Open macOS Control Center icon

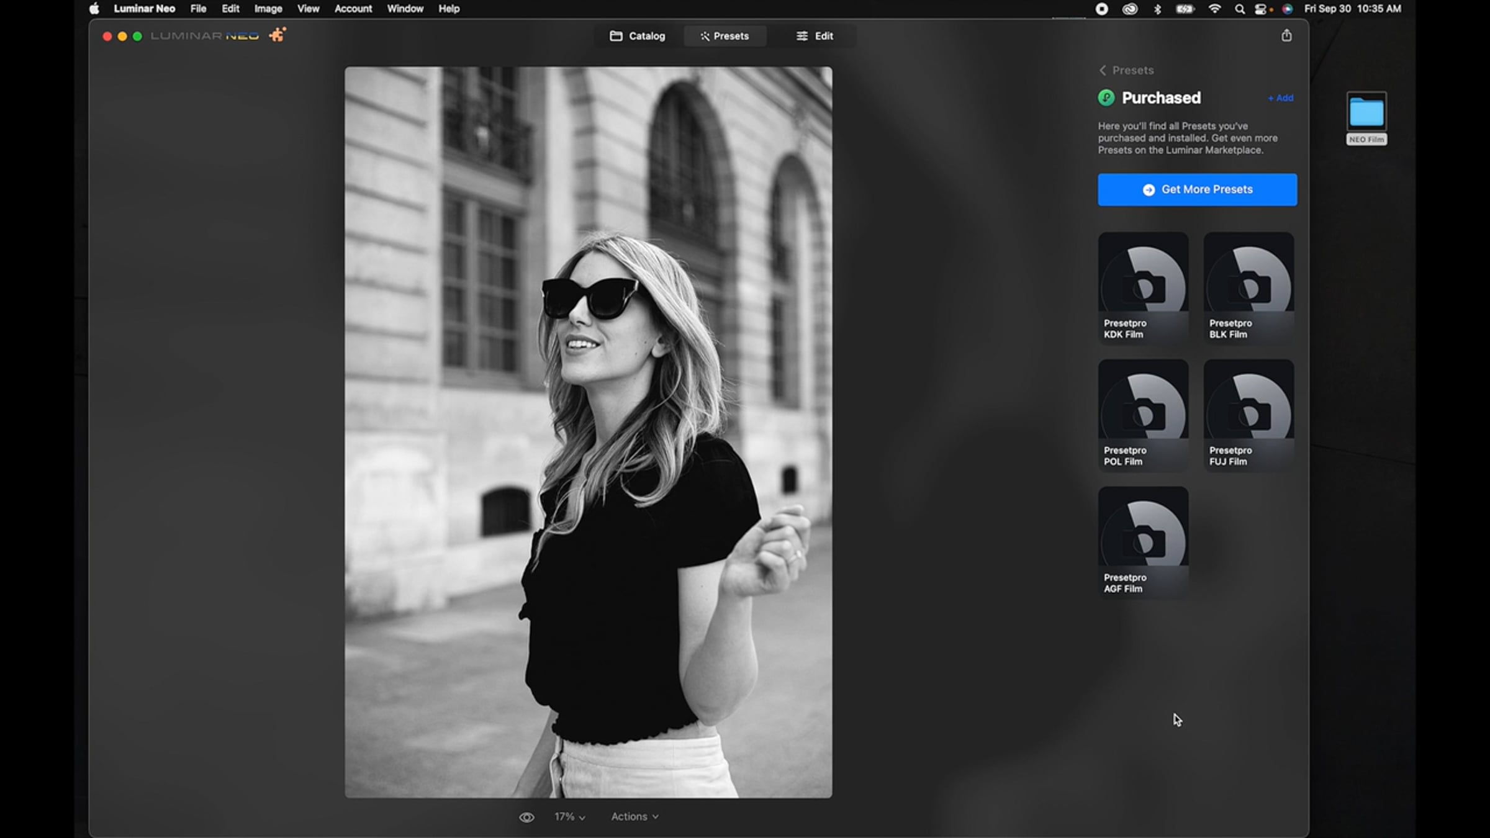(1261, 9)
